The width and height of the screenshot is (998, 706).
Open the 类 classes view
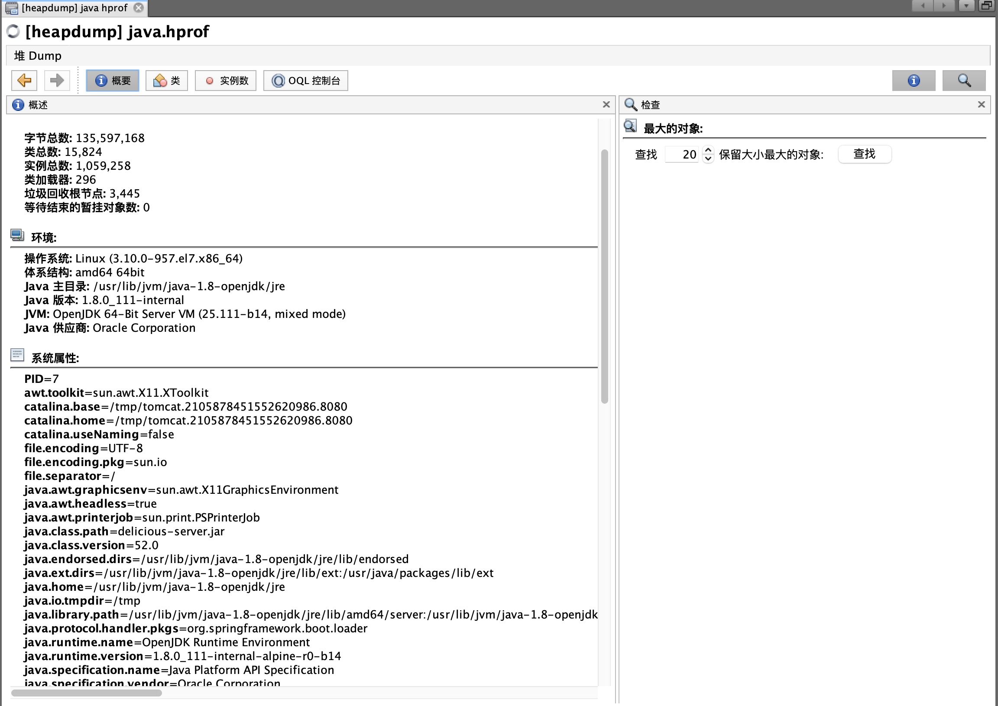[166, 81]
